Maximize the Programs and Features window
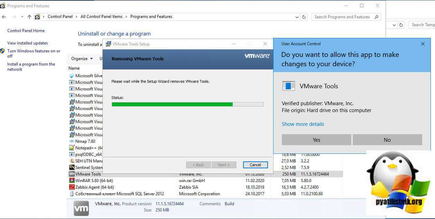The image size is (435, 219). 362,6
